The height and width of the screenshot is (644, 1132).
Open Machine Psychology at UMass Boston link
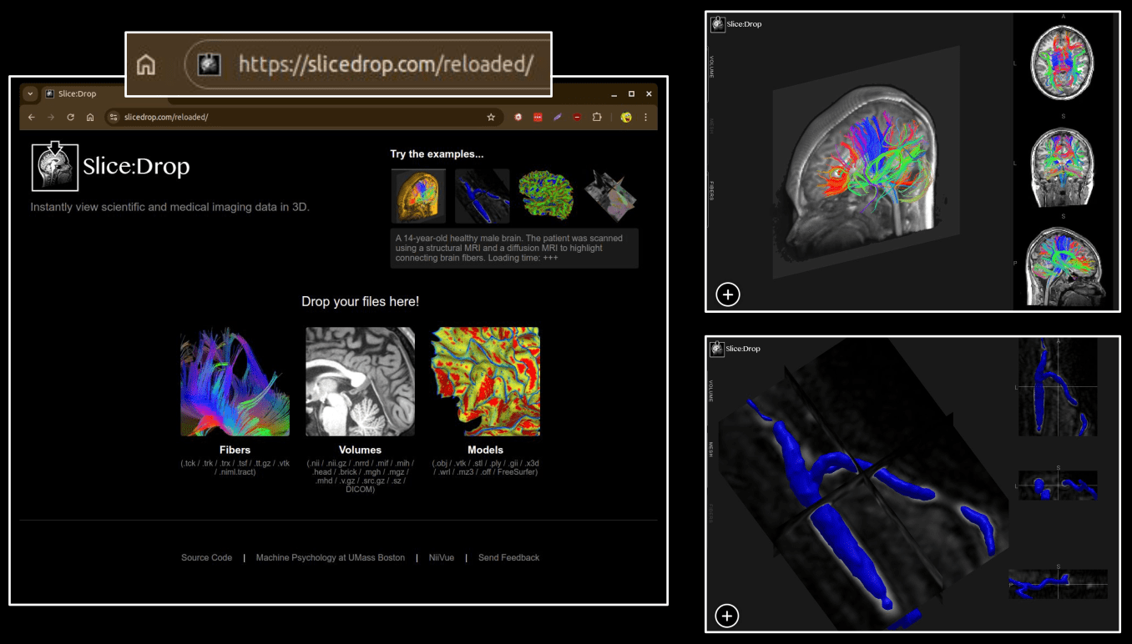331,557
